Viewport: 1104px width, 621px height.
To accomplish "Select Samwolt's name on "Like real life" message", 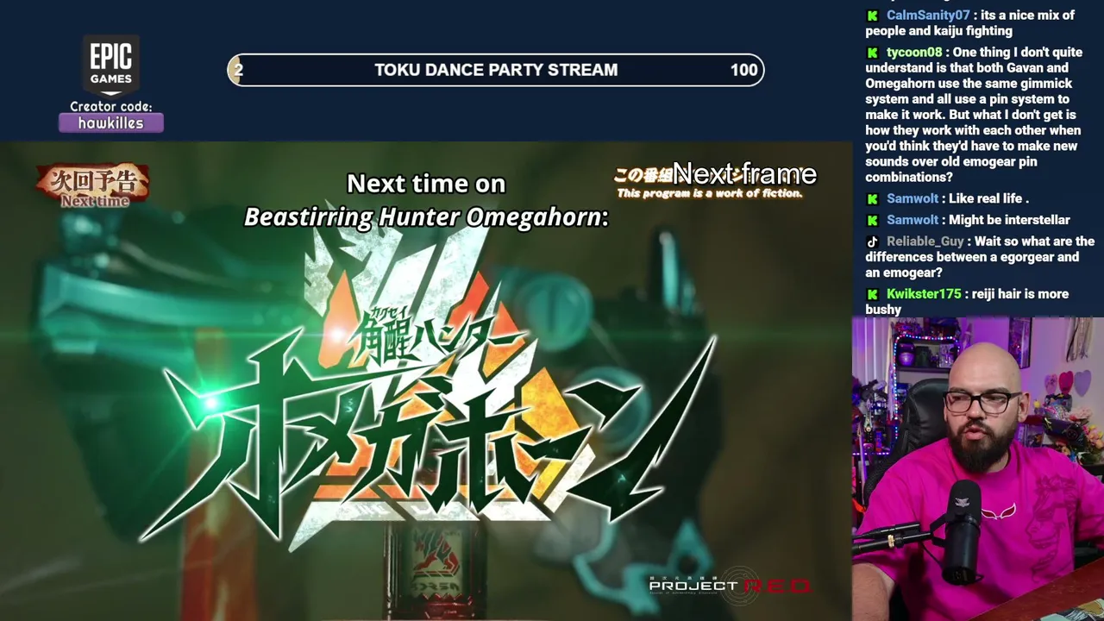I will [x=913, y=199].
